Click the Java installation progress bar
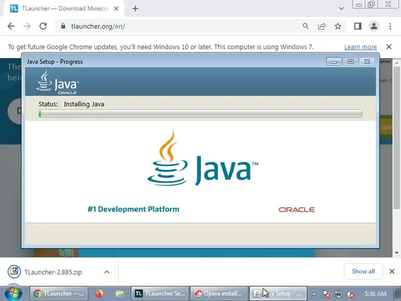This screenshot has height=301, width=401. pyautogui.click(x=200, y=113)
